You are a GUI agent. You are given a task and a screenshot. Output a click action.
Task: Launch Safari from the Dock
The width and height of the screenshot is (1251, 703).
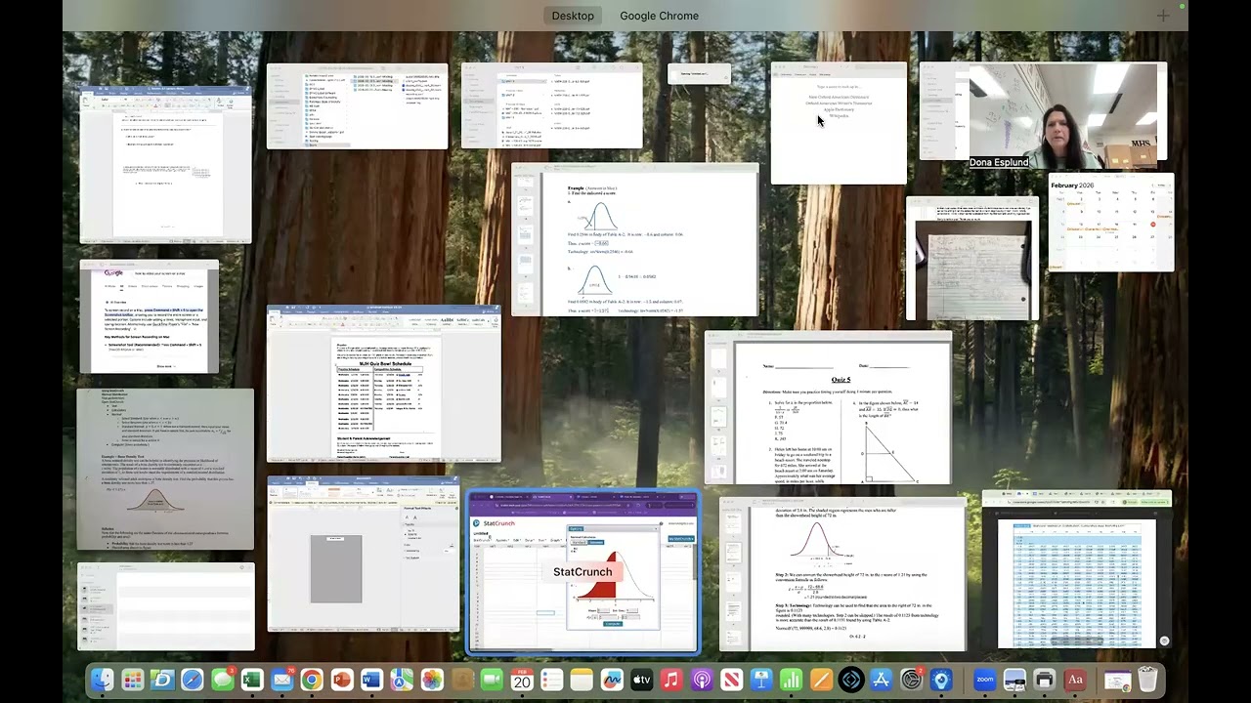192,680
